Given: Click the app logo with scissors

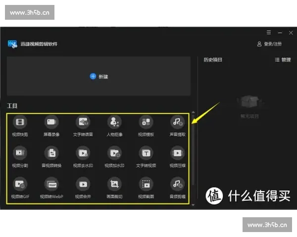Looking at the screenshot, I should tap(12, 44).
